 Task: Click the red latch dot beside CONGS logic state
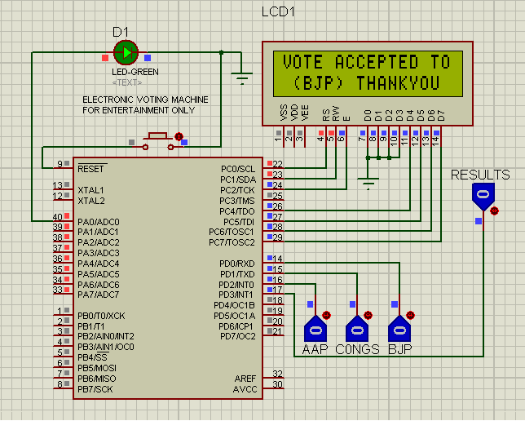[368, 315]
